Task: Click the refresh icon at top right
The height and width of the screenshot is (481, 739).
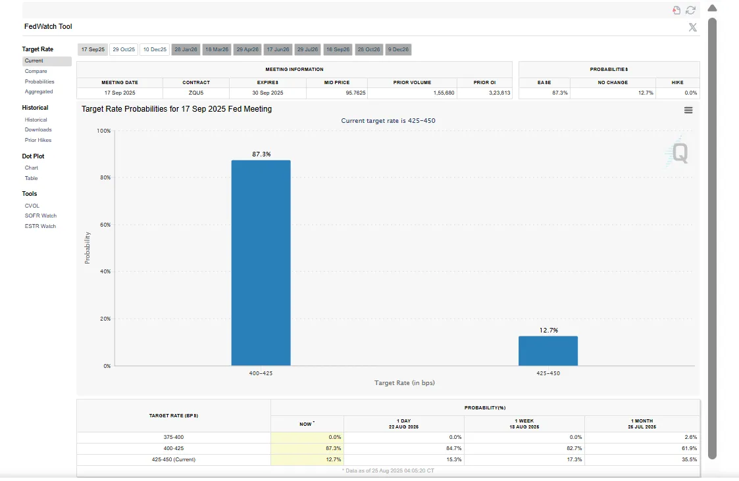Action: (x=690, y=10)
